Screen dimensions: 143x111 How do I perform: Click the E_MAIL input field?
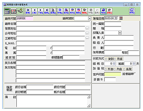50,43
